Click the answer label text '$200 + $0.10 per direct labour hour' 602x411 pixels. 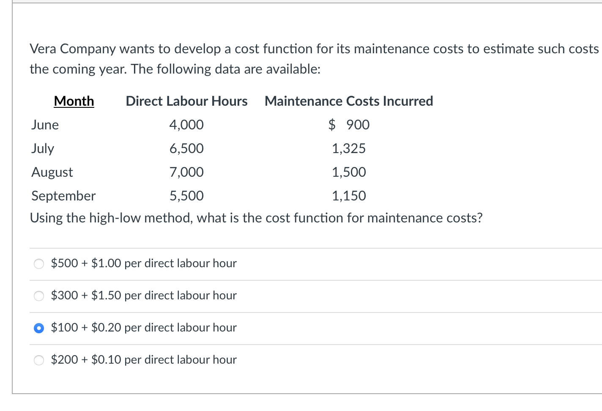pos(144,360)
